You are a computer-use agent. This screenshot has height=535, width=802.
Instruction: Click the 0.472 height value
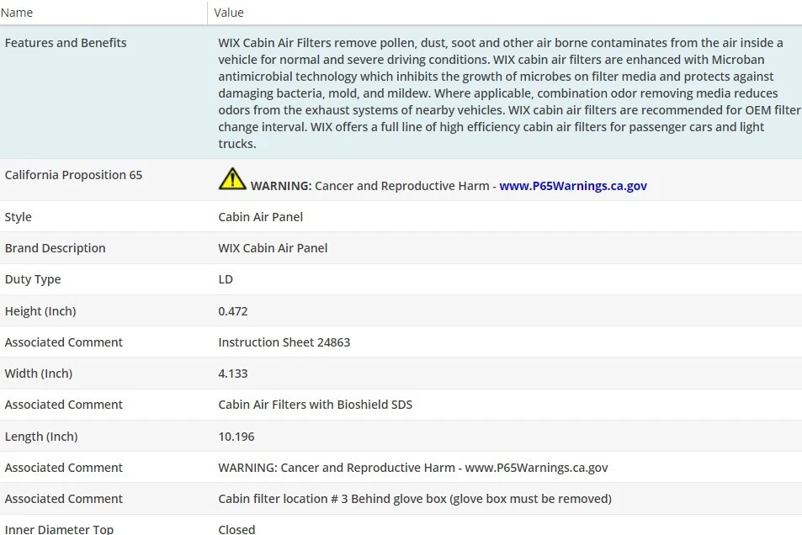(x=233, y=311)
